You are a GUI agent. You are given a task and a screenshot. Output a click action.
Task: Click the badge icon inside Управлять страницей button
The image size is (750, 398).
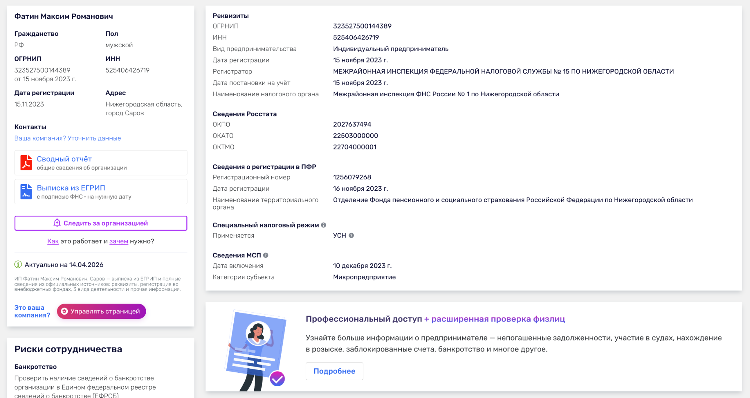(64, 311)
